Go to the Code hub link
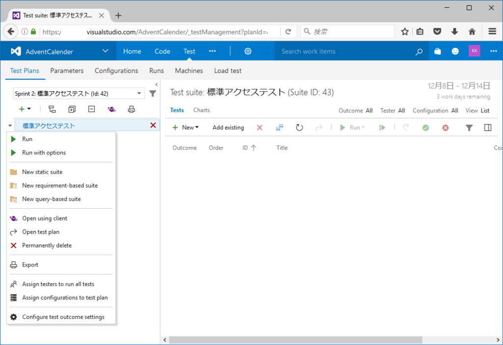 162,51
